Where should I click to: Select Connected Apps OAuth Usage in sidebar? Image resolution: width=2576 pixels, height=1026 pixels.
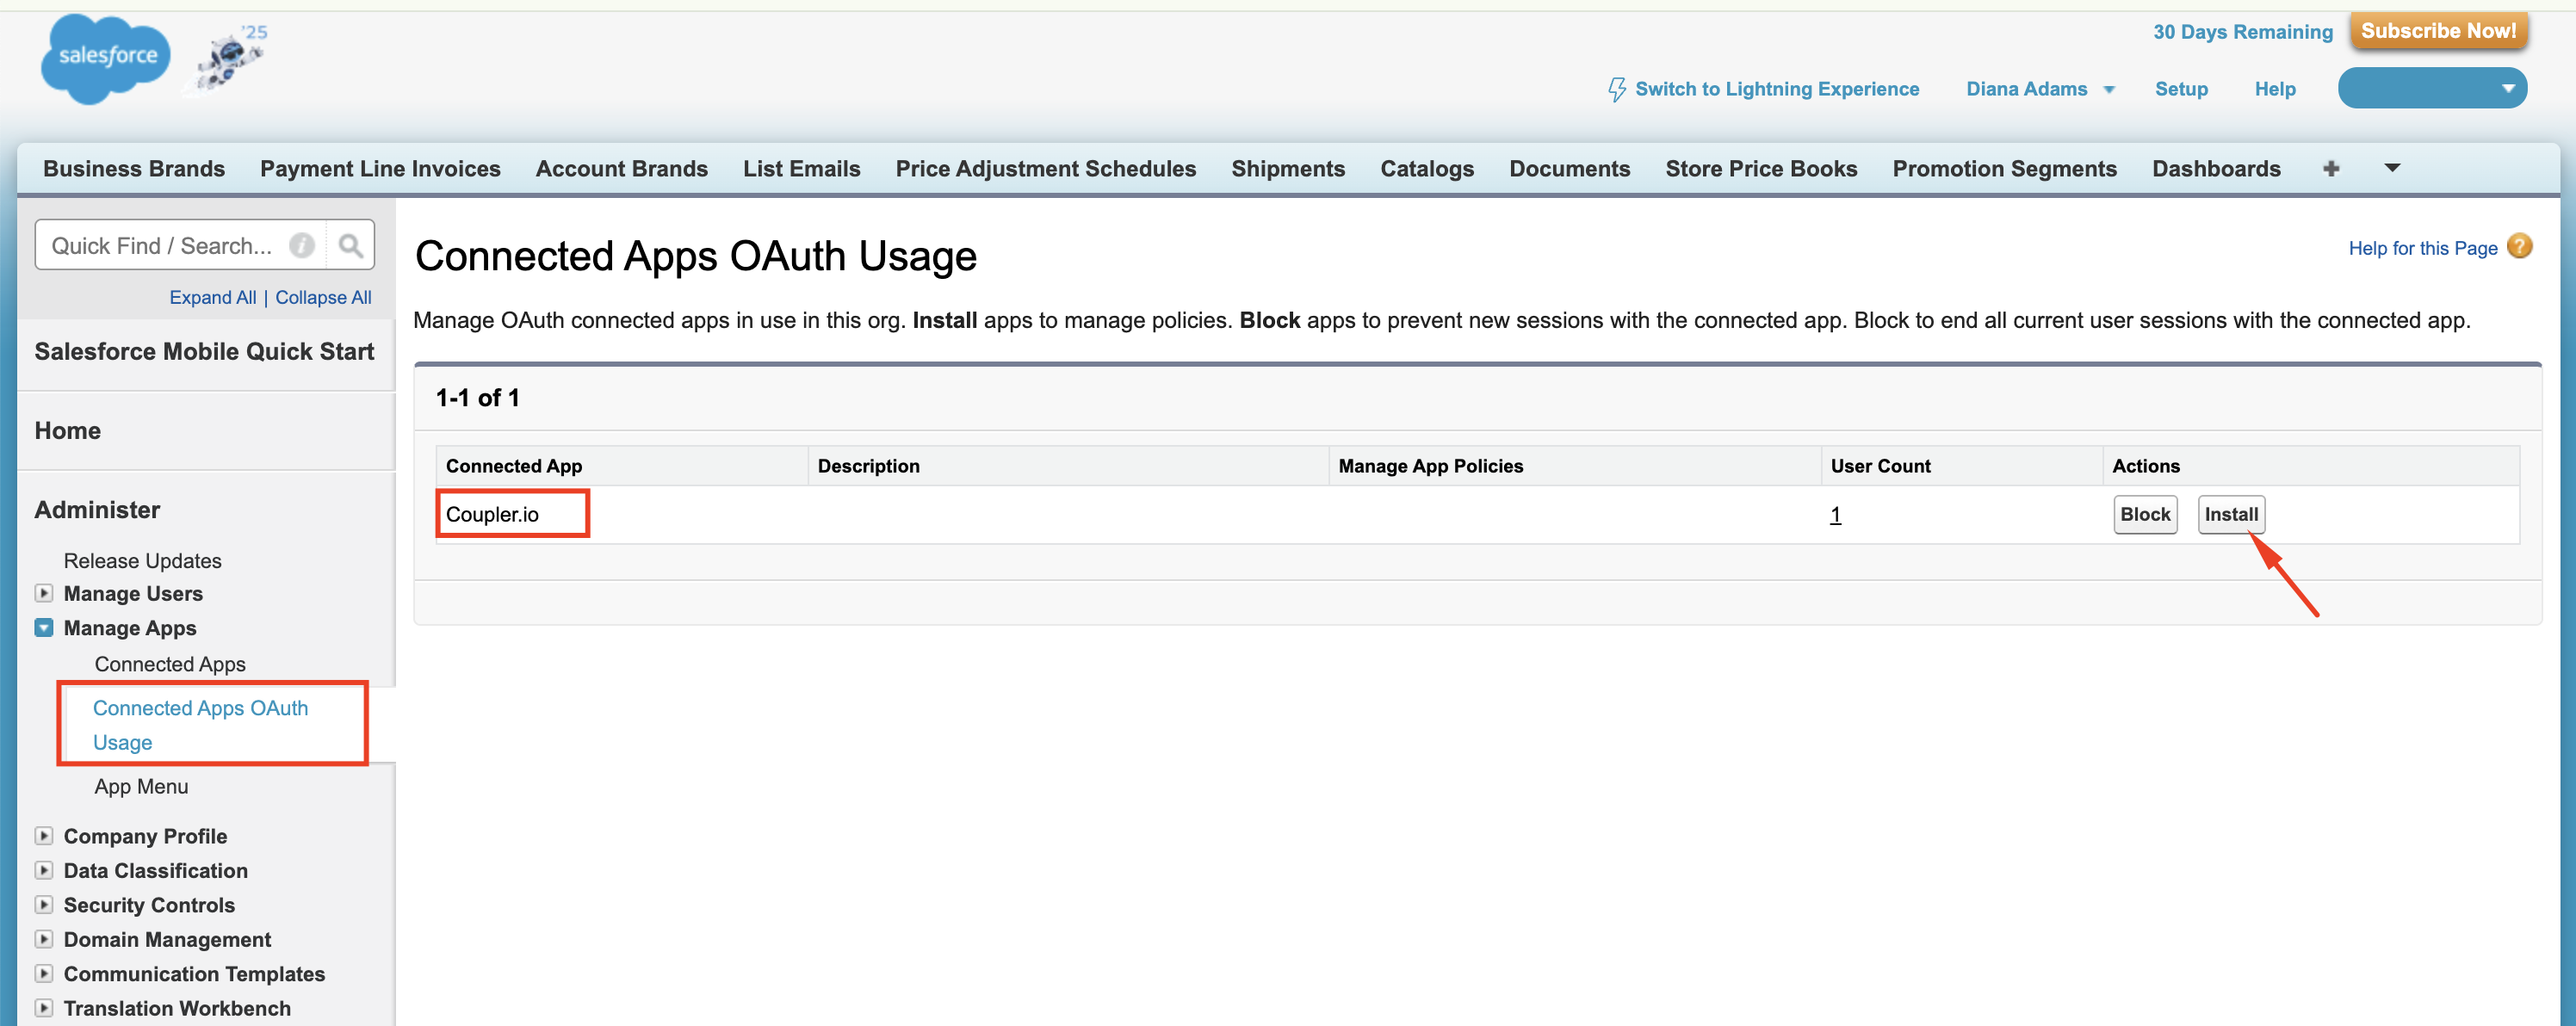pyautogui.click(x=200, y=725)
